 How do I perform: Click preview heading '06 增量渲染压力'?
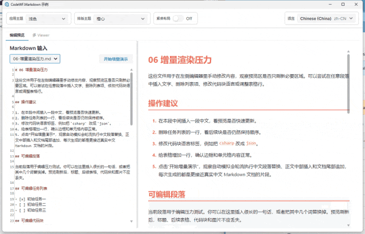pos(180,60)
